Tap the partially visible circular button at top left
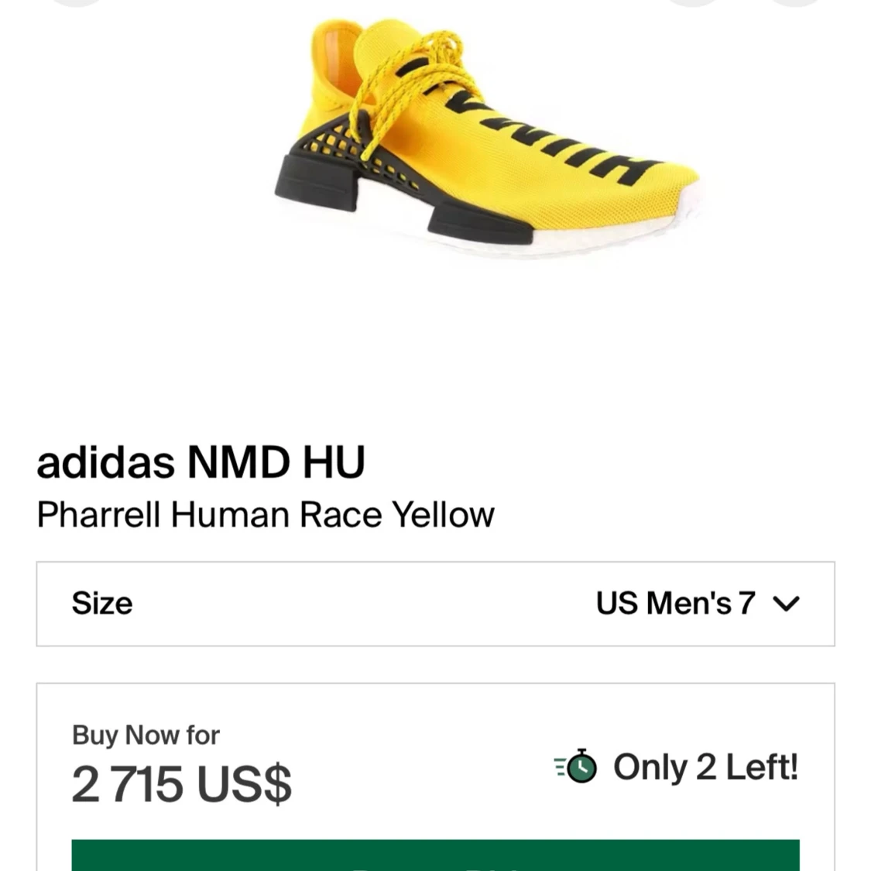 [77, 3]
